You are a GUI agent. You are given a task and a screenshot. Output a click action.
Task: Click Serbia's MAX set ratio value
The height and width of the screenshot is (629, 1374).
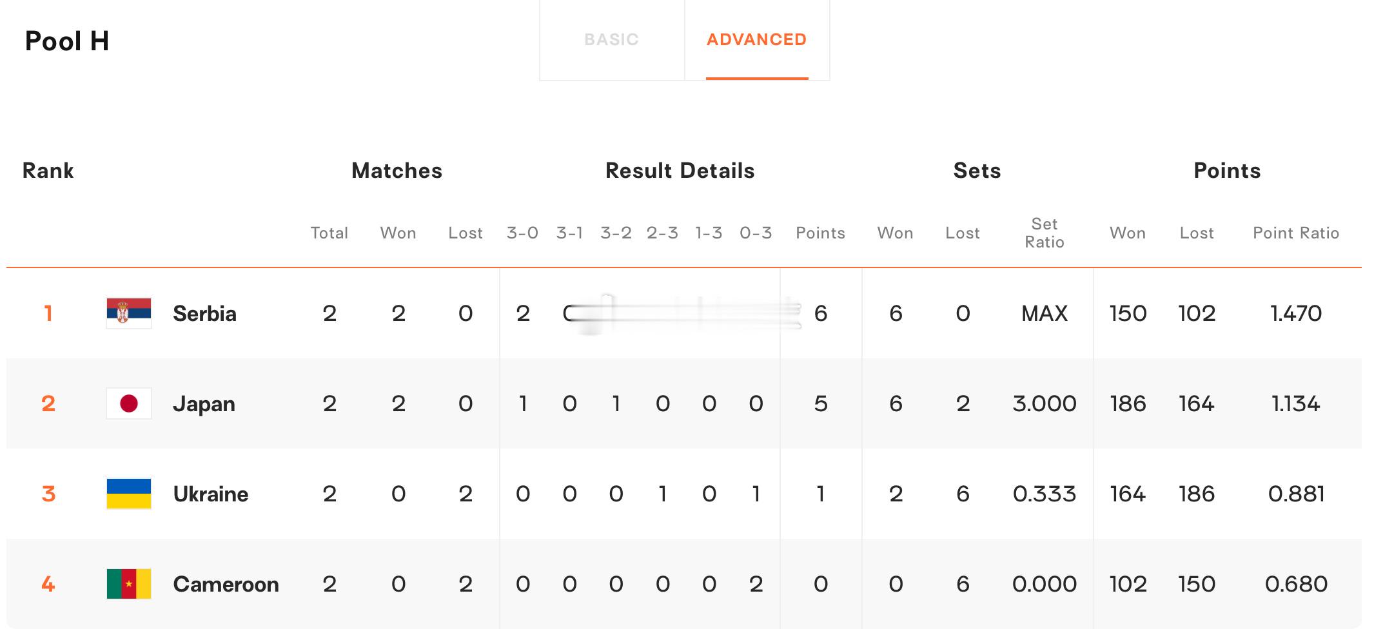1045,313
